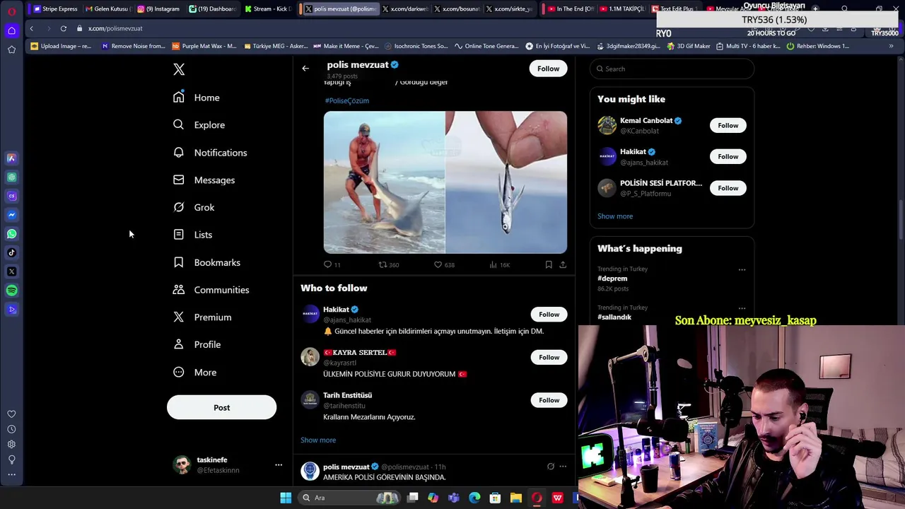This screenshot has width=905, height=509.
Task: Follow KAYRA SERTEL in Who to follow
Action: [549, 357]
